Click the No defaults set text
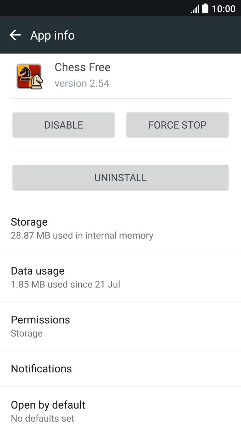Screen dimensions: 241x429 point(42,418)
